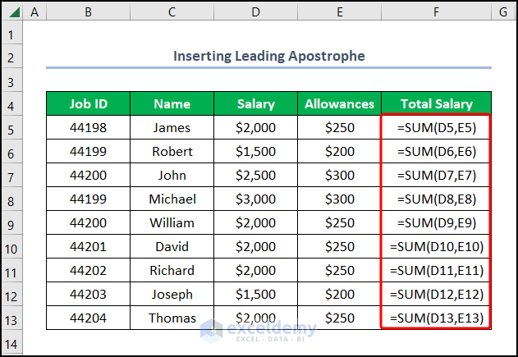Click Job ID cell 44203
Viewport: 518px width, 357px height.
tap(88, 295)
